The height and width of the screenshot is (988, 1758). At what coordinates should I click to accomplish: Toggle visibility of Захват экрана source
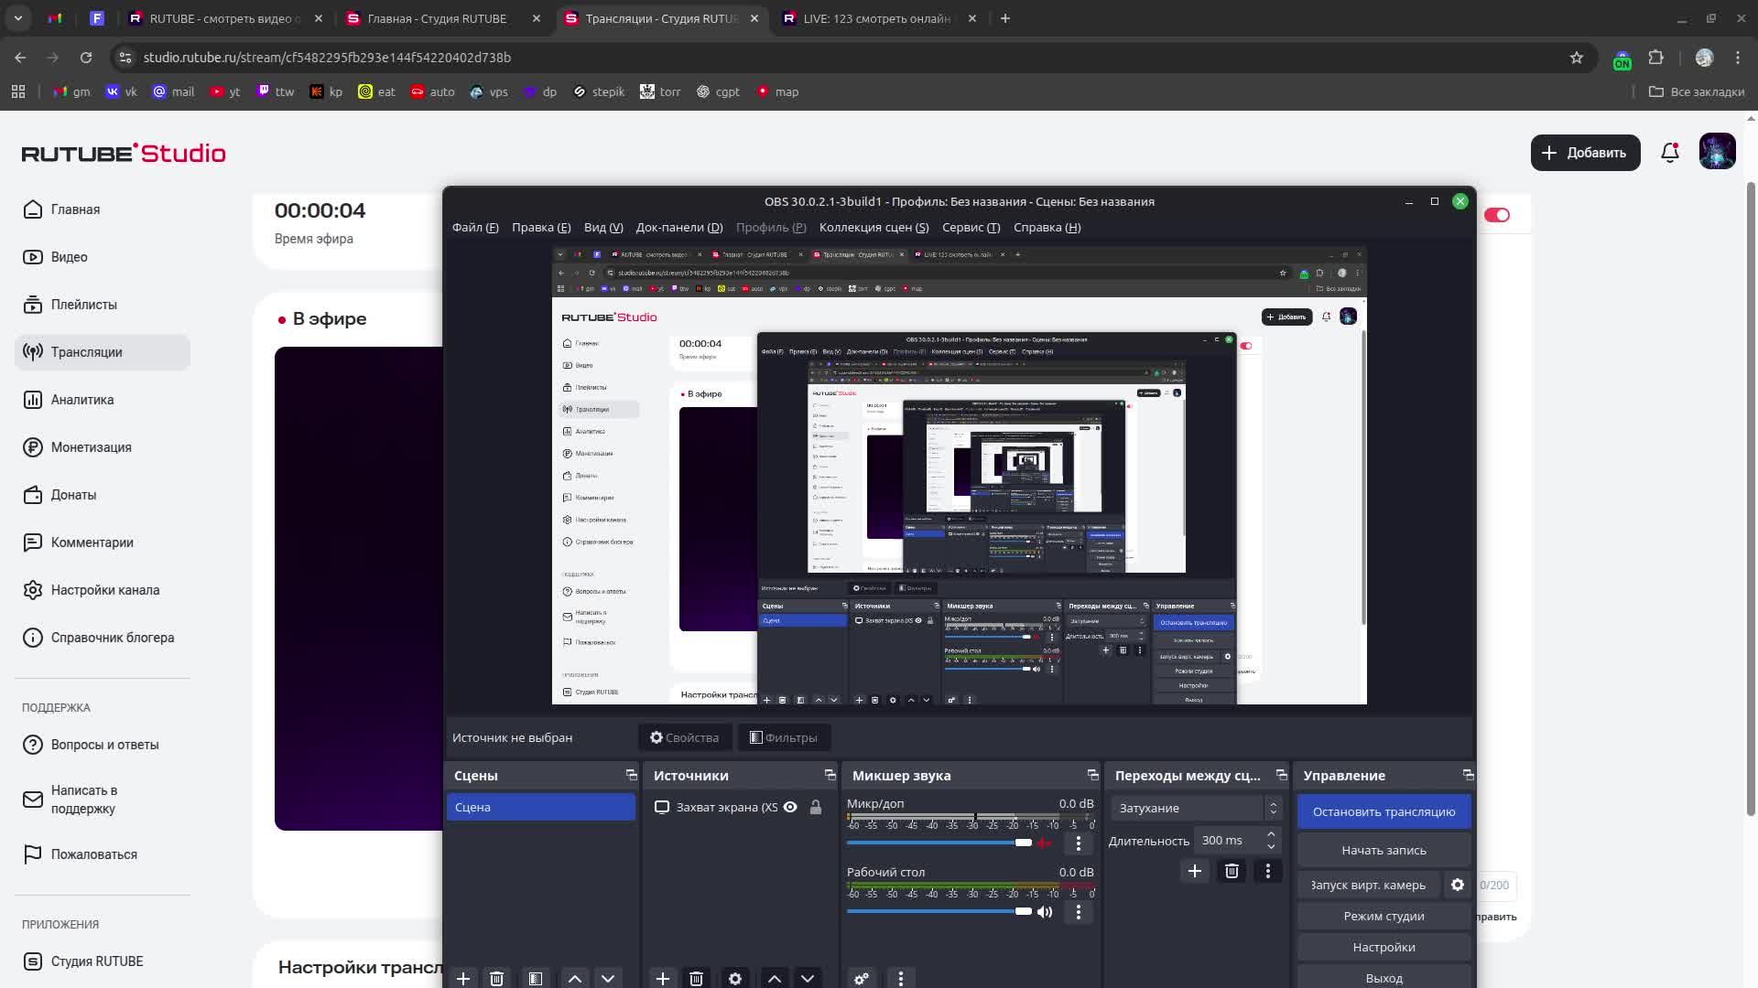790,807
